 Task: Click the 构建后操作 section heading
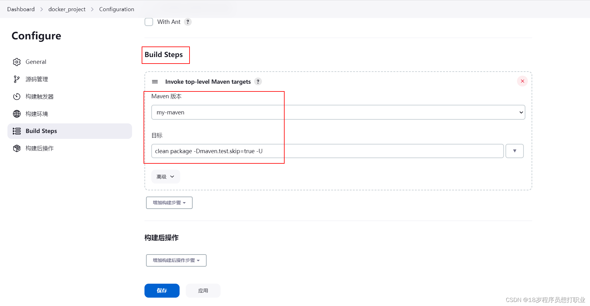[162, 238]
